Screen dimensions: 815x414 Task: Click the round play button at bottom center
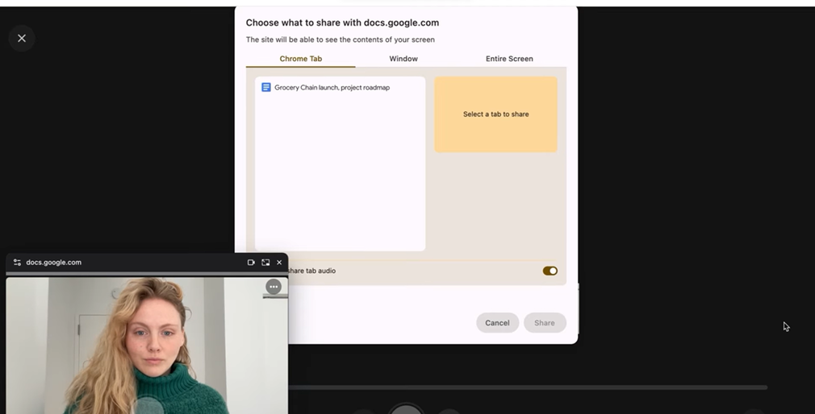[x=406, y=409]
